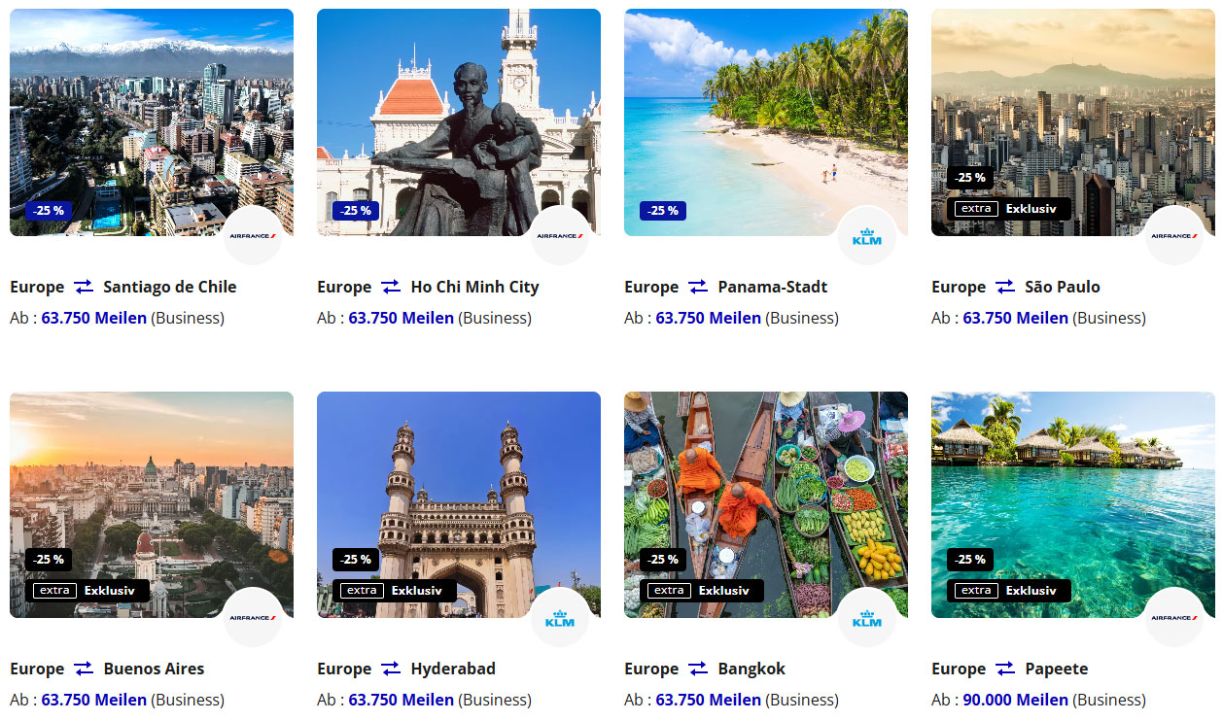Open the Bangkok floating market photo
The image size is (1223, 721).
tap(766, 504)
